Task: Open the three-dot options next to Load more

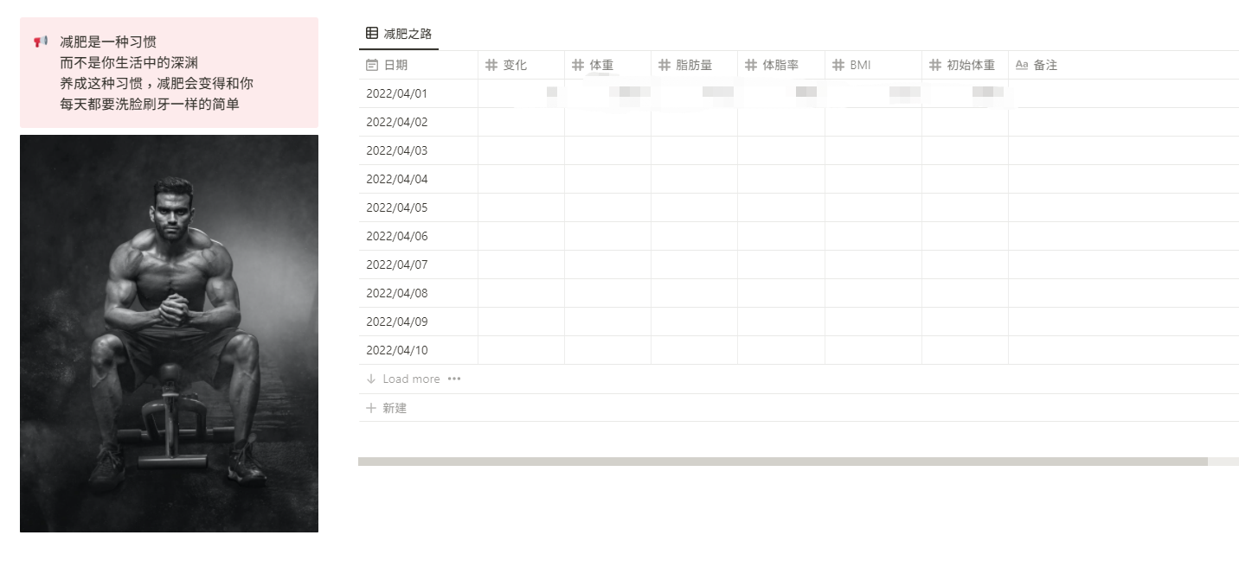Action: click(x=454, y=379)
